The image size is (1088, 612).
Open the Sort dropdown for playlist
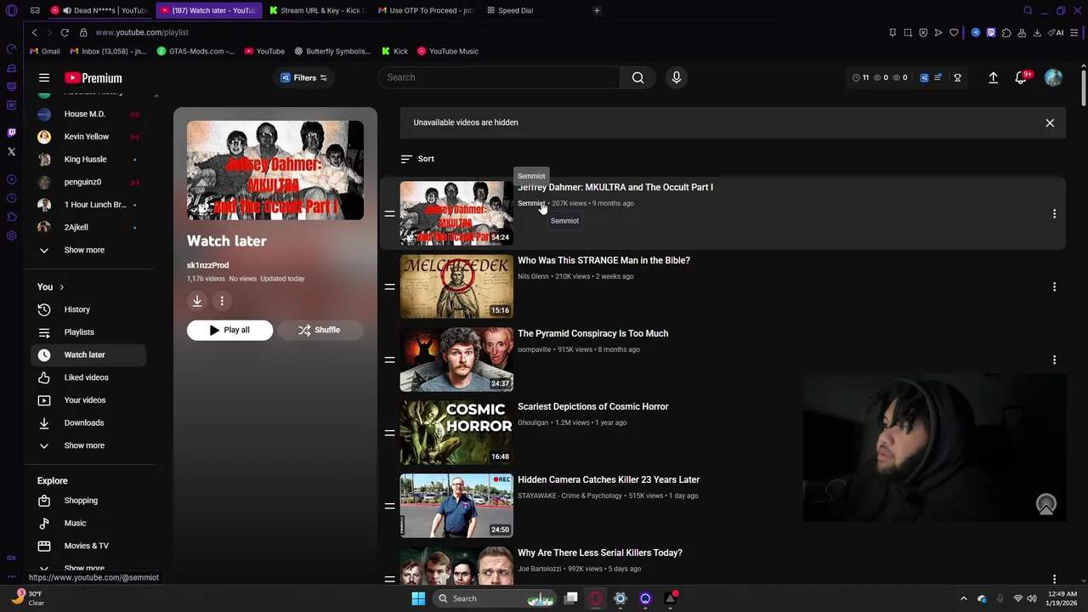click(x=417, y=159)
